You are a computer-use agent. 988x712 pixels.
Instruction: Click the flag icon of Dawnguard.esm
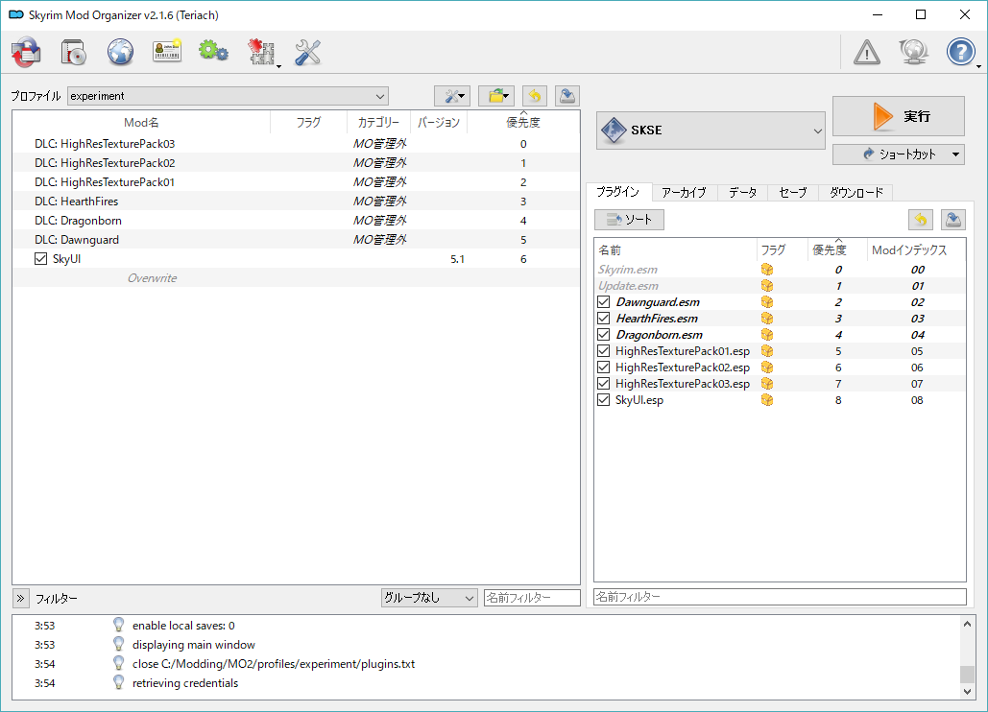coord(767,302)
